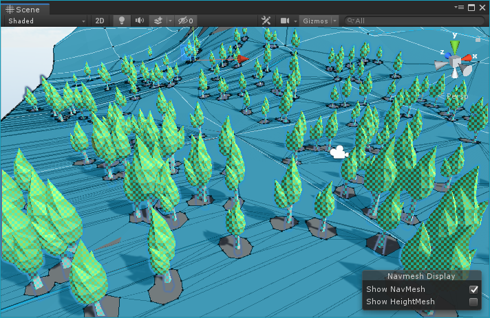
Task: Close the Scene view panel
Action: (482, 8)
